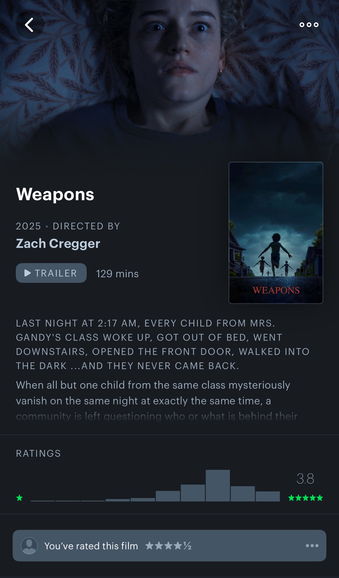Click the 2025 release year
This screenshot has width=339, height=578.
[28, 226]
